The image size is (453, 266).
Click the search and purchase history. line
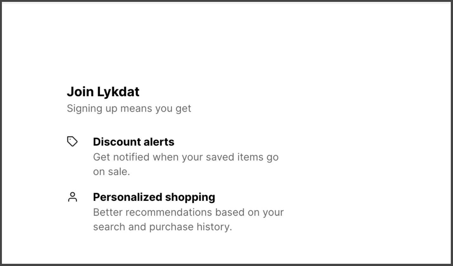click(x=162, y=227)
